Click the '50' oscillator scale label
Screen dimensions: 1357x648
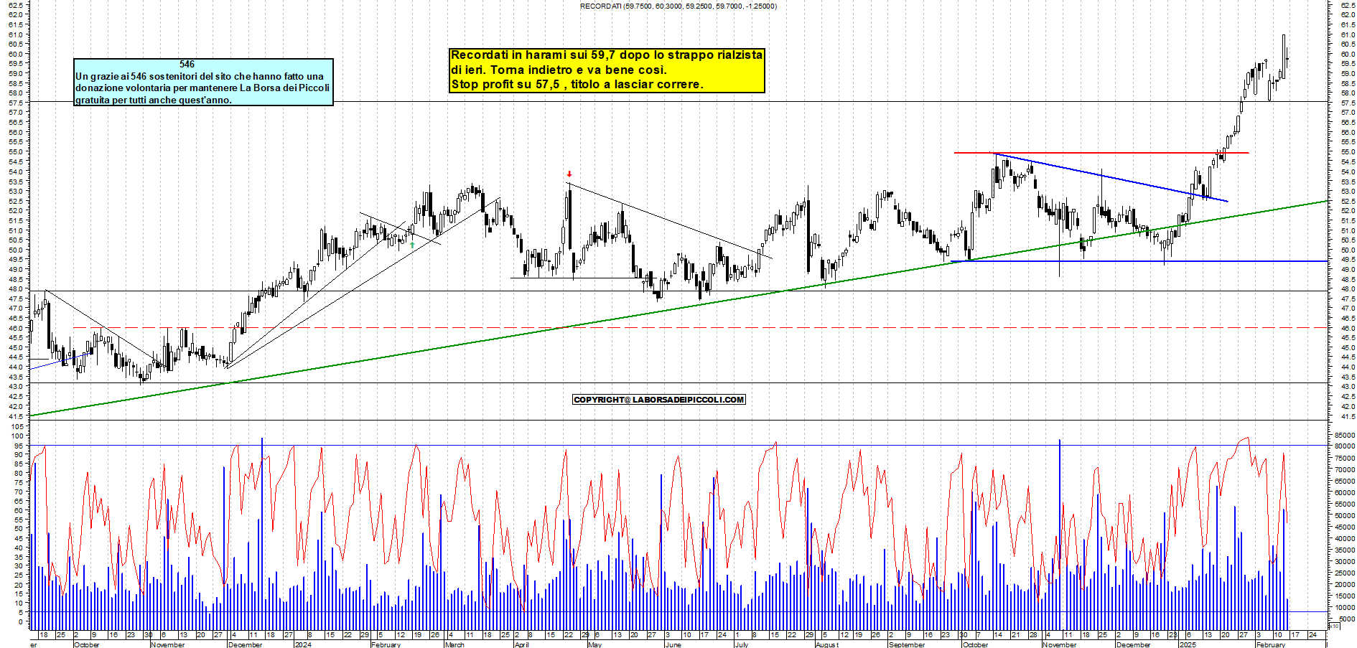pos(19,529)
